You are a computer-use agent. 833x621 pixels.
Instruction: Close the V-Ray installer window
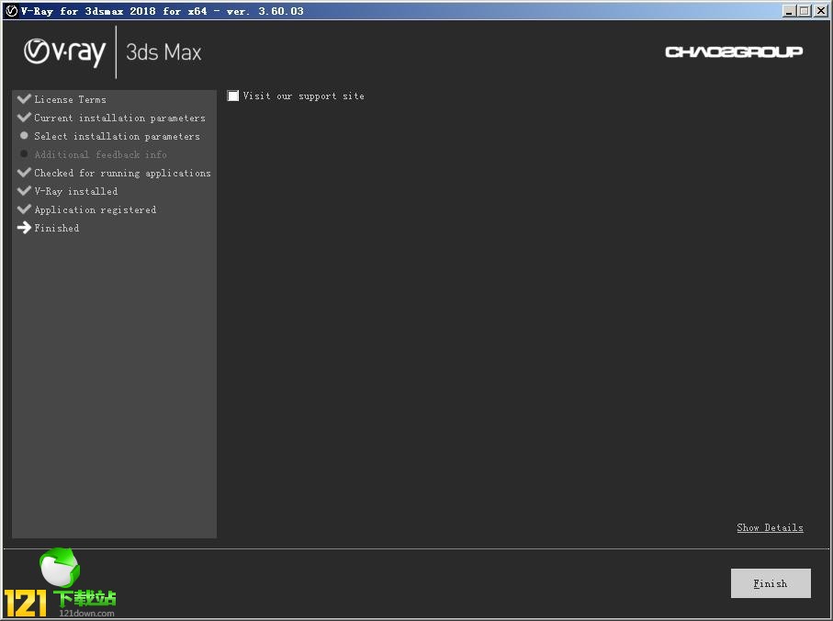(x=821, y=11)
